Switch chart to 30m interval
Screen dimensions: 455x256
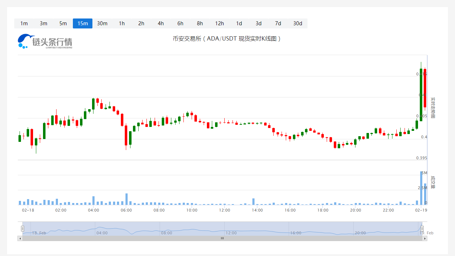coord(102,23)
